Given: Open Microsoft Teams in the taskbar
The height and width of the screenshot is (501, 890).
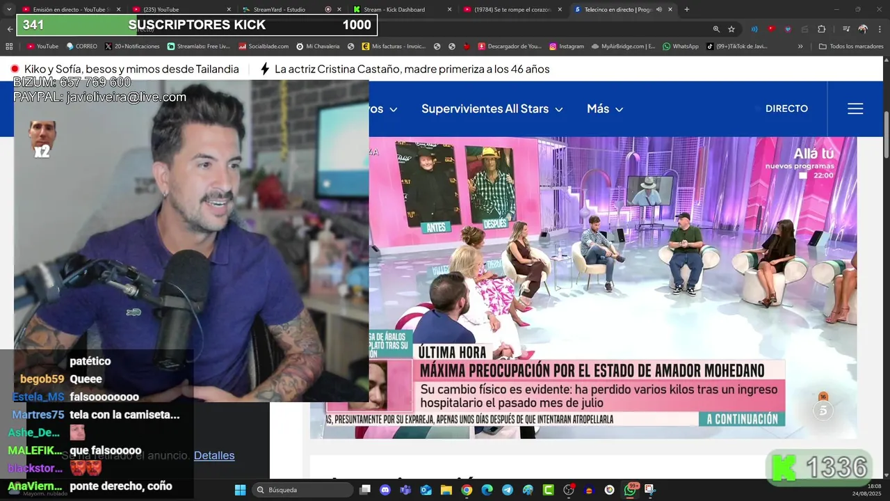Looking at the screenshot, I should 405,490.
